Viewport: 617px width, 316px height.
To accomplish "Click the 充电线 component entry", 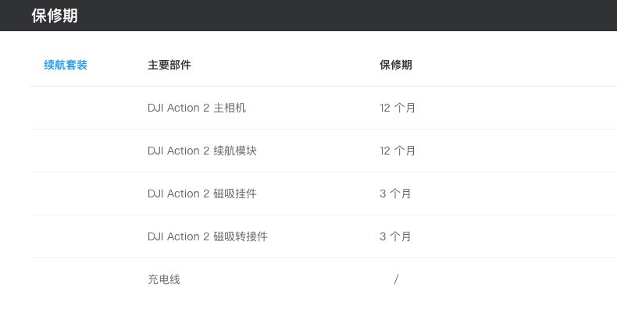I will [164, 279].
